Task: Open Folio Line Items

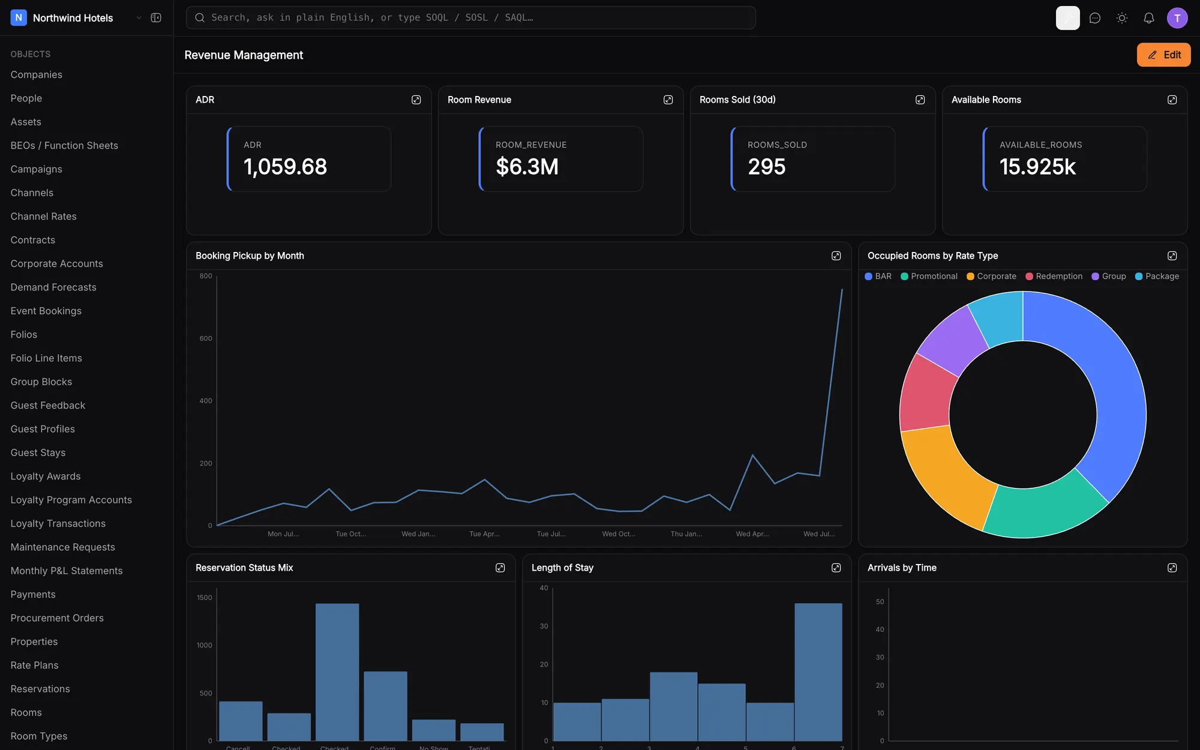Action: point(46,358)
